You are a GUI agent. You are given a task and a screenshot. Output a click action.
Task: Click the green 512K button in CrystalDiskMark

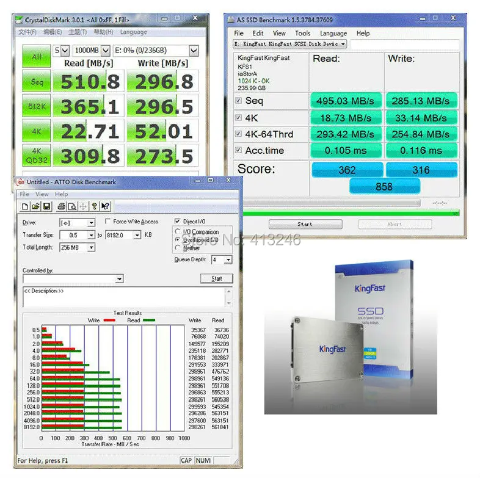coord(37,106)
